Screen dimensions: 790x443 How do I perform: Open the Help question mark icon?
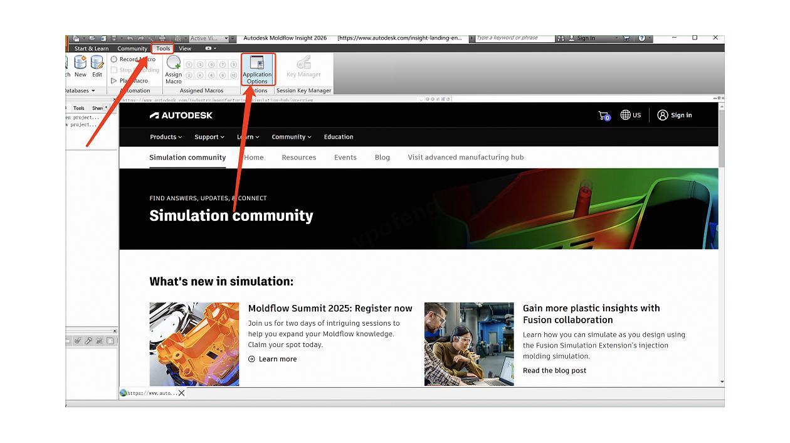coord(641,38)
